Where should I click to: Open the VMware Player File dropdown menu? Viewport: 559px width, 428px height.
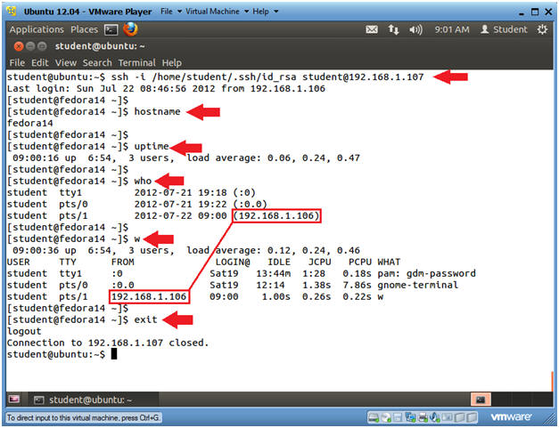[171, 12]
